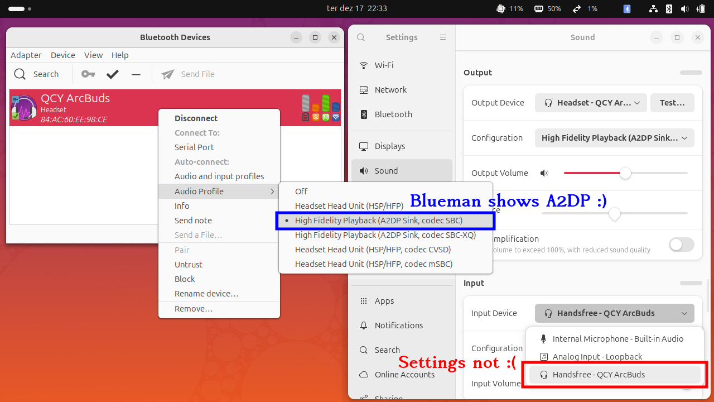Click the Activities workspace indicator in top bar

coord(20,9)
